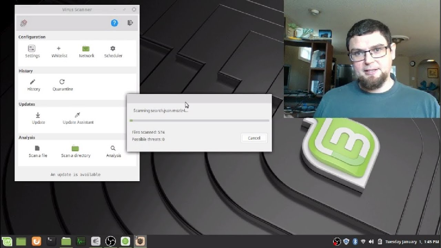Click 'Files scanned: 574' text
This screenshot has width=441, height=248.
[x=148, y=132]
